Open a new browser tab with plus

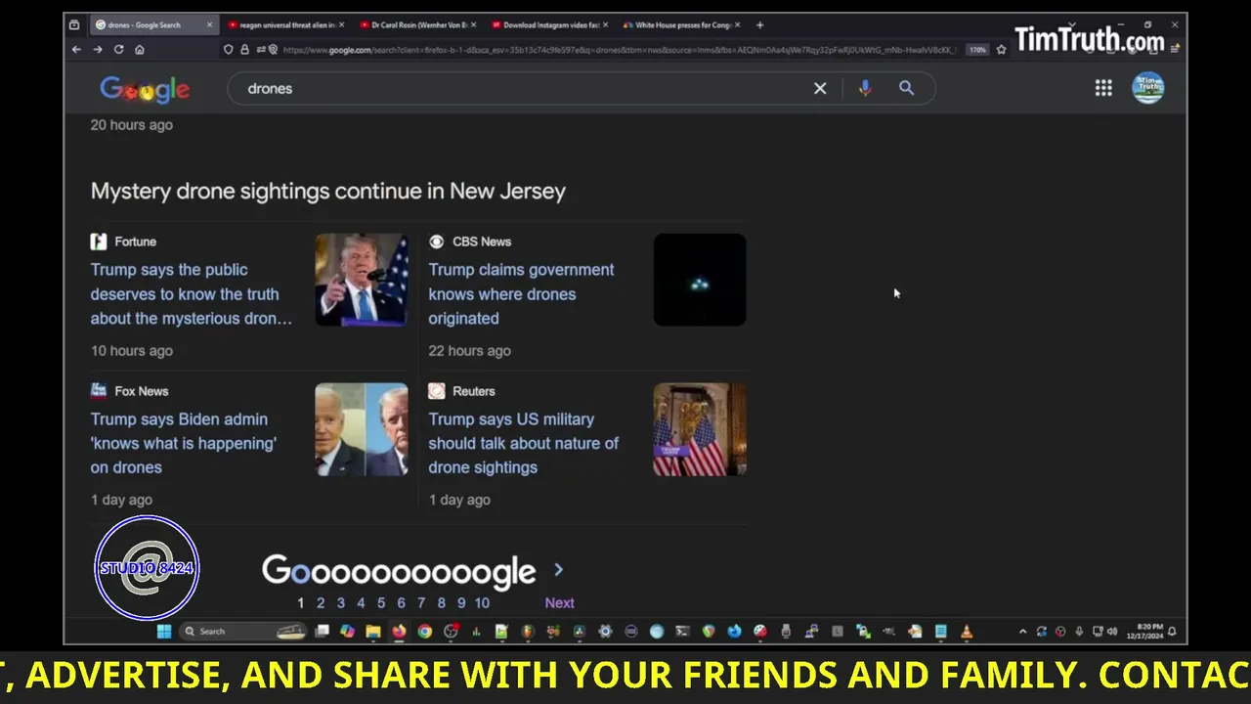point(759,24)
